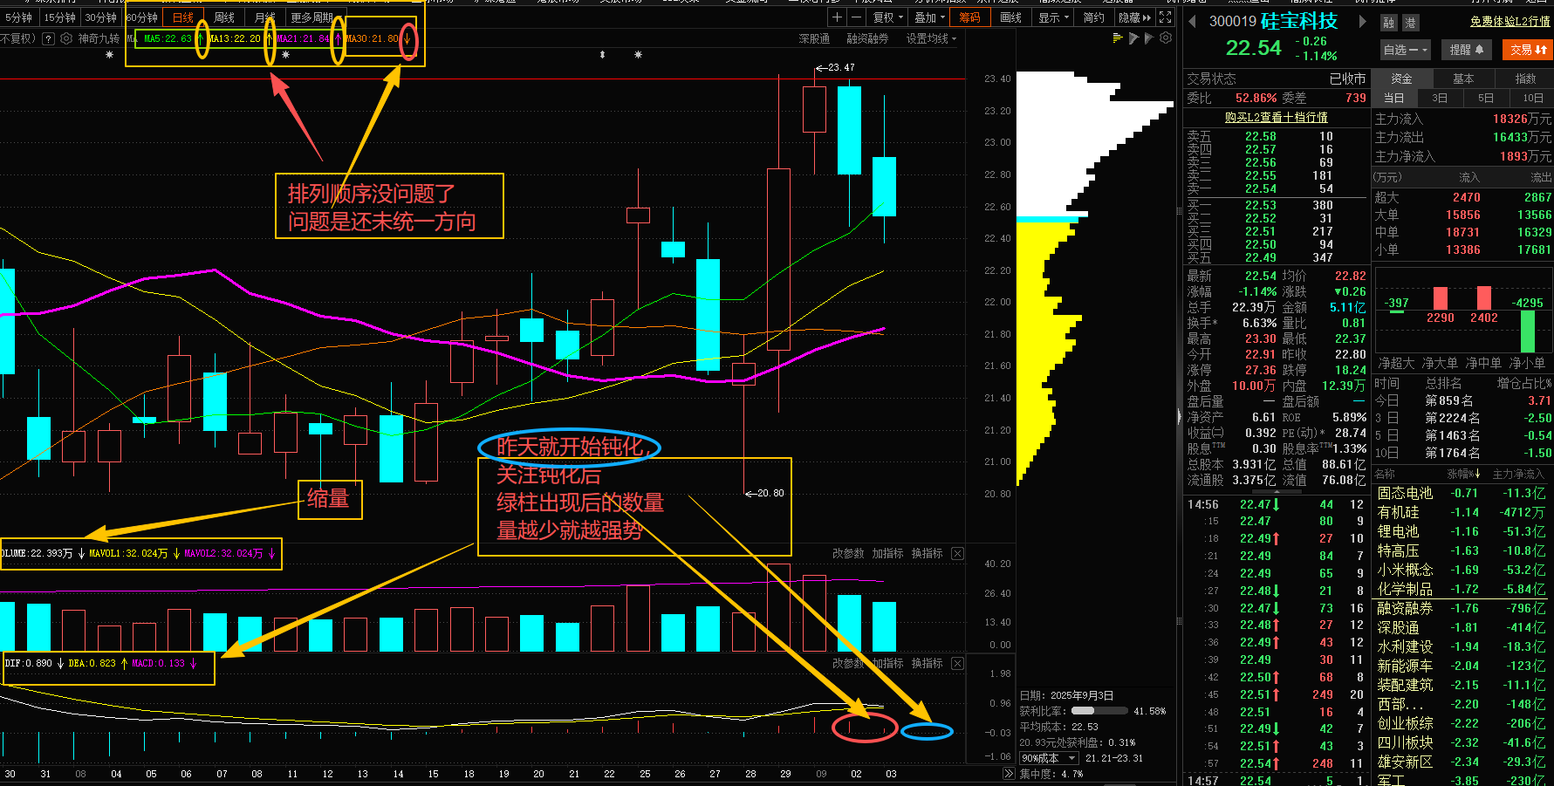Image resolution: width=1554 pixels, height=786 pixels.
Task: Select 周线 weekly chart tab
Action: [x=224, y=17]
